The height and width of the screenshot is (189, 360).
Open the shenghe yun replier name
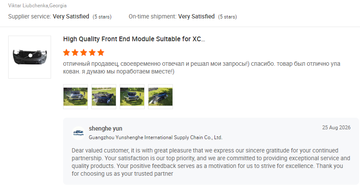click(x=106, y=128)
